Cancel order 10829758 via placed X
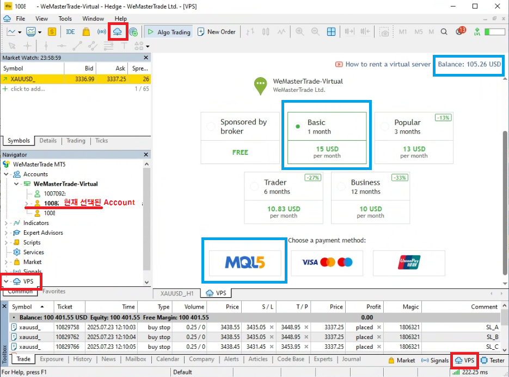509x377 pixels. coord(379,327)
